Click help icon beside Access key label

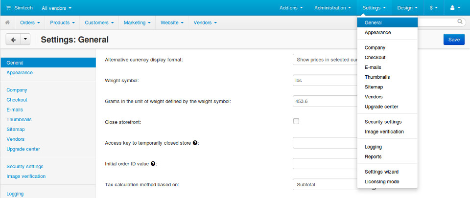pos(195,143)
